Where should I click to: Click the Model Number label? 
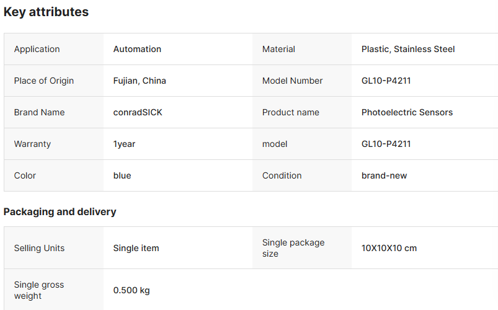292,81
